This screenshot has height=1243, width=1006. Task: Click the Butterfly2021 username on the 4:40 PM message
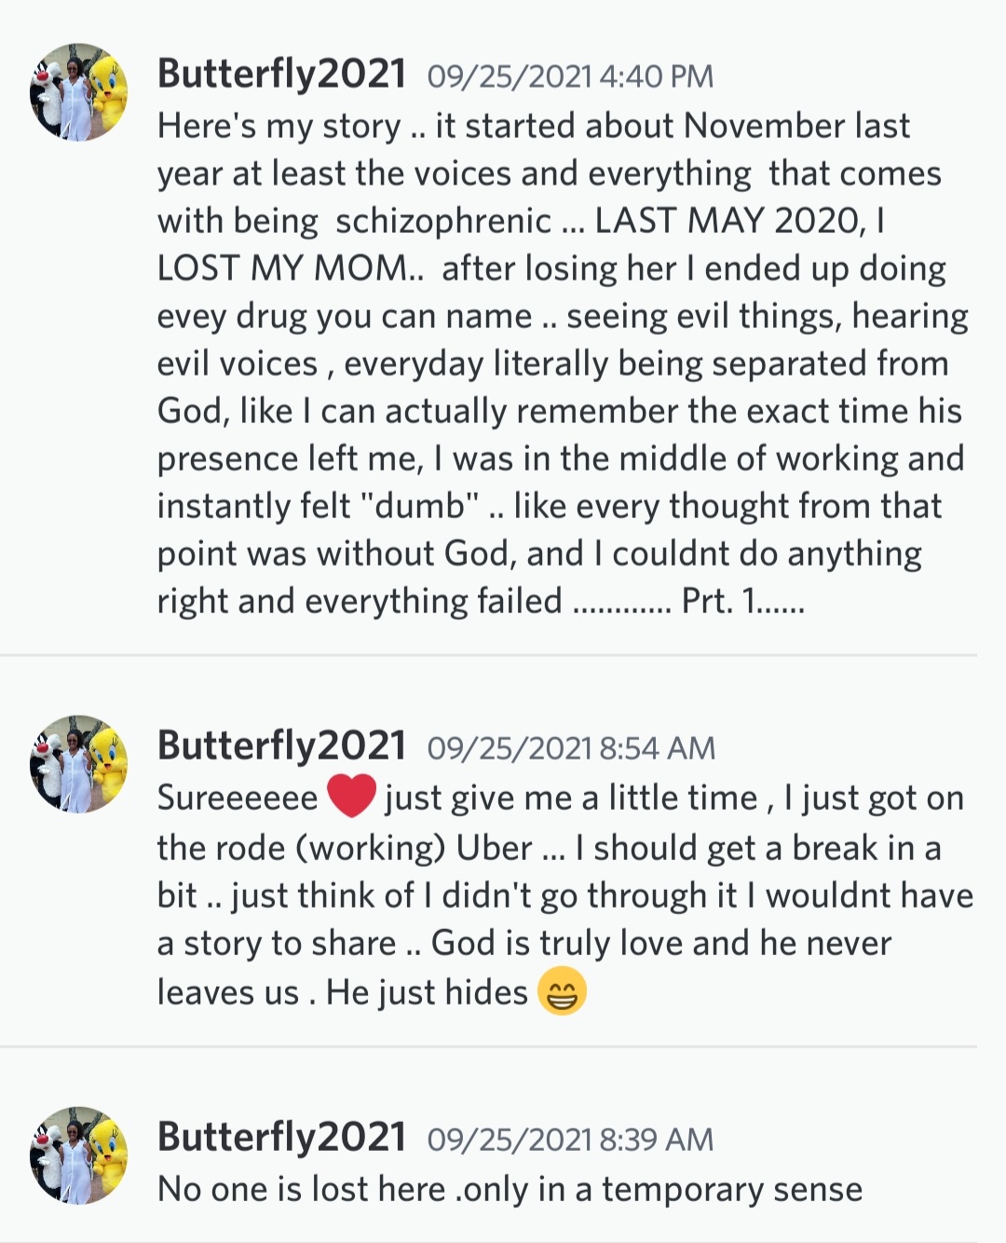tap(281, 75)
